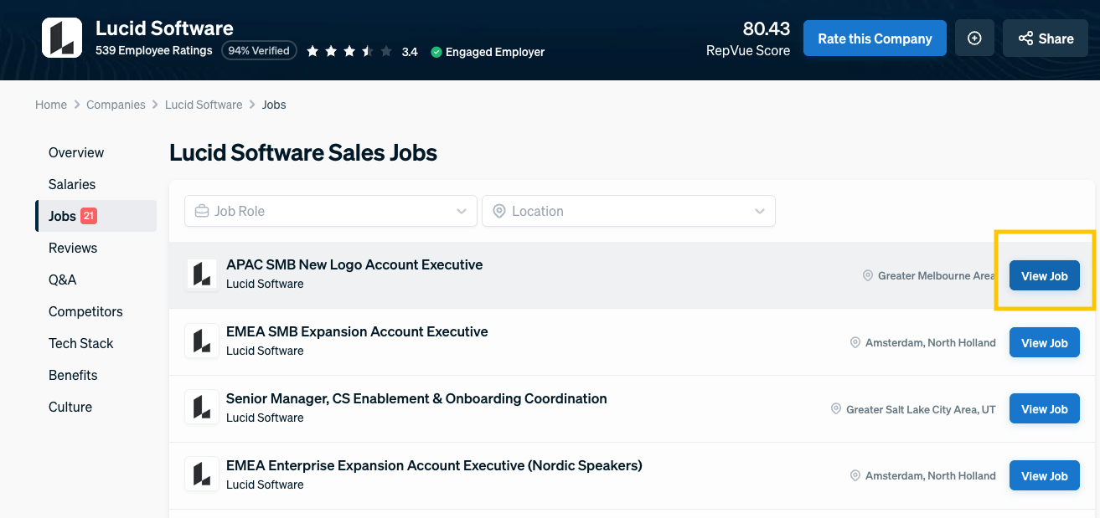This screenshot has width=1100, height=518.
Task: Click Amsterdam location of EMEA Enterprise job
Action: tap(931, 476)
